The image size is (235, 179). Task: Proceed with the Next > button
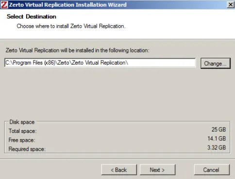pyautogui.click(x=157, y=170)
